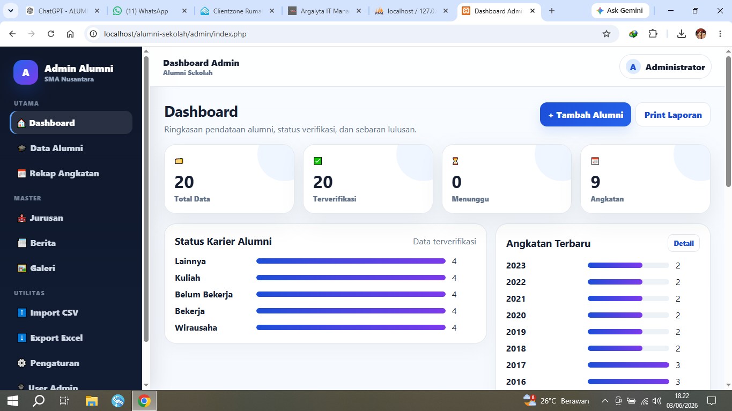This screenshot has width=732, height=411.
Task: Click the Admin Alumni logo badge
Action: pos(26,72)
